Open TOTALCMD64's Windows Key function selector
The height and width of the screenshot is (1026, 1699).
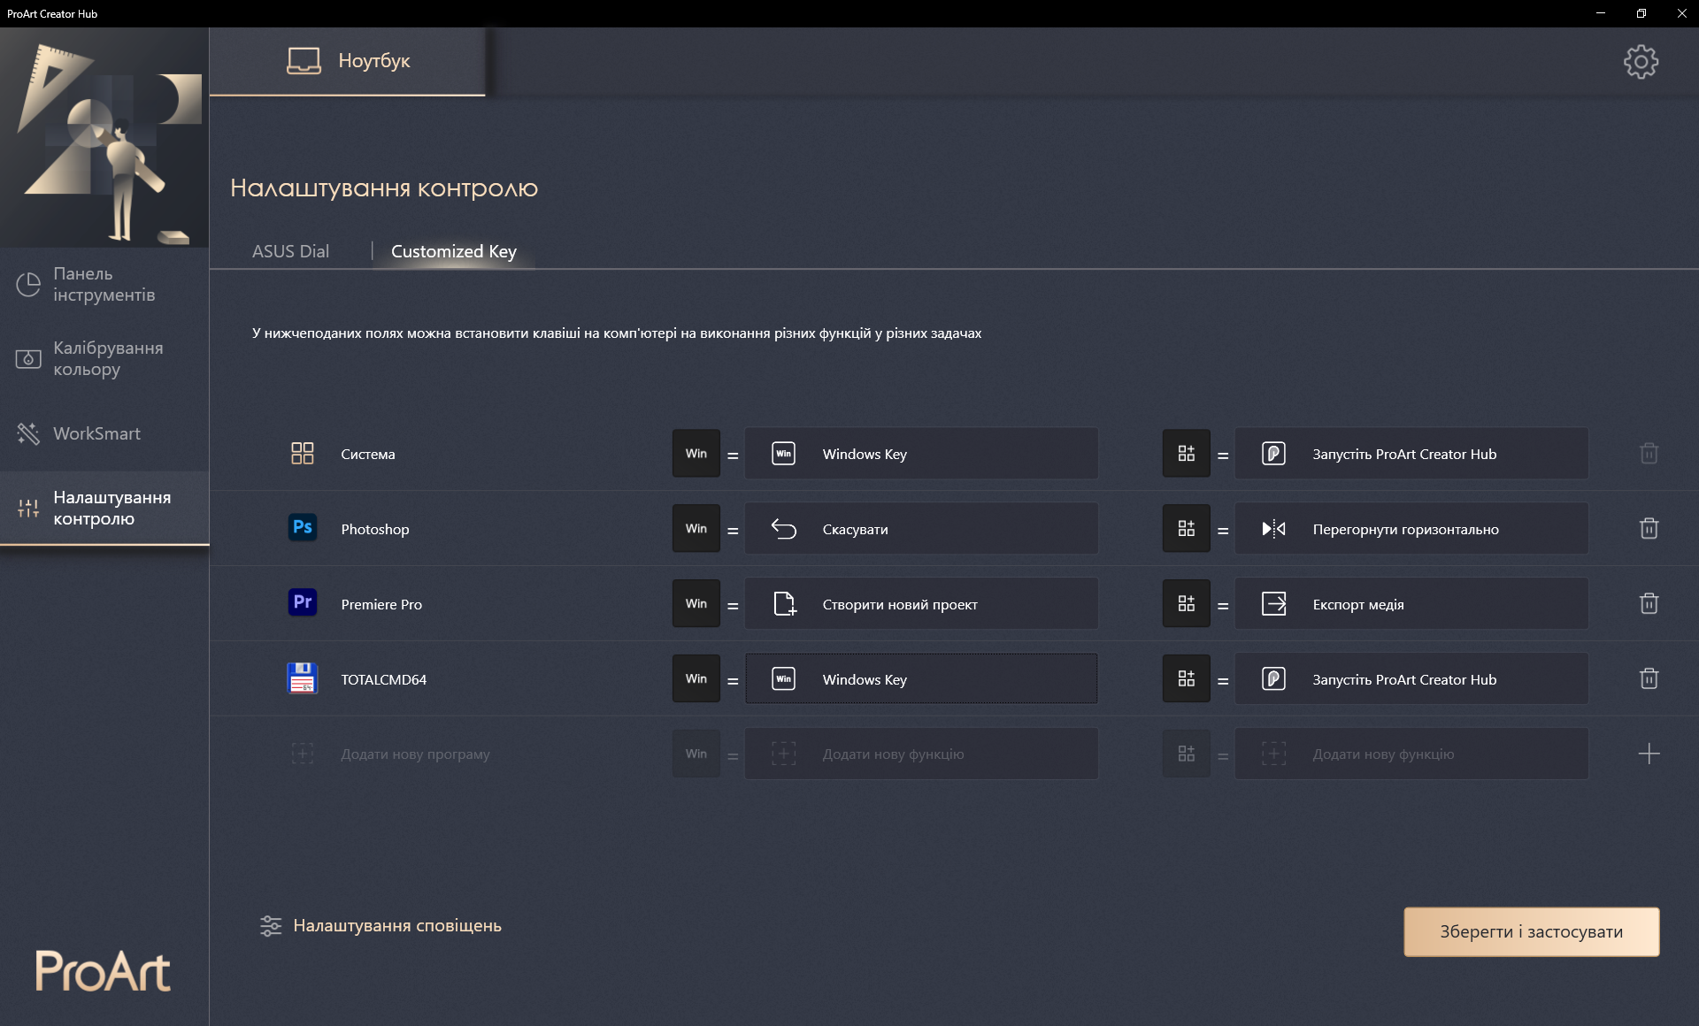(920, 679)
